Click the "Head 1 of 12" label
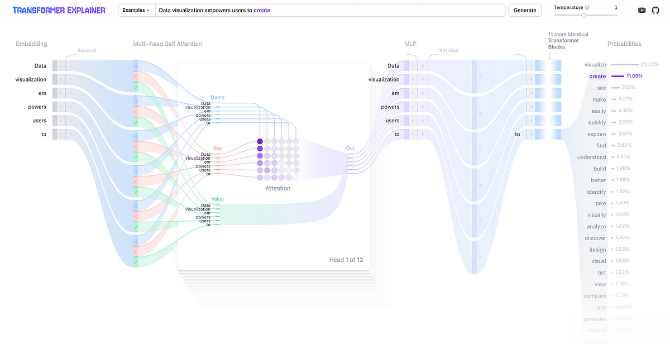The width and height of the screenshot is (670, 344). click(346, 259)
